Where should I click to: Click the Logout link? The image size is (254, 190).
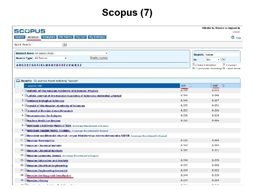pos(236,32)
